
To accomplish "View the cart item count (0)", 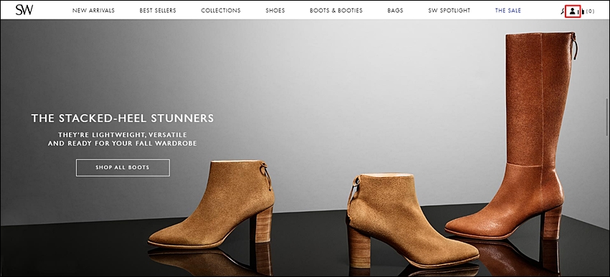I will point(590,11).
